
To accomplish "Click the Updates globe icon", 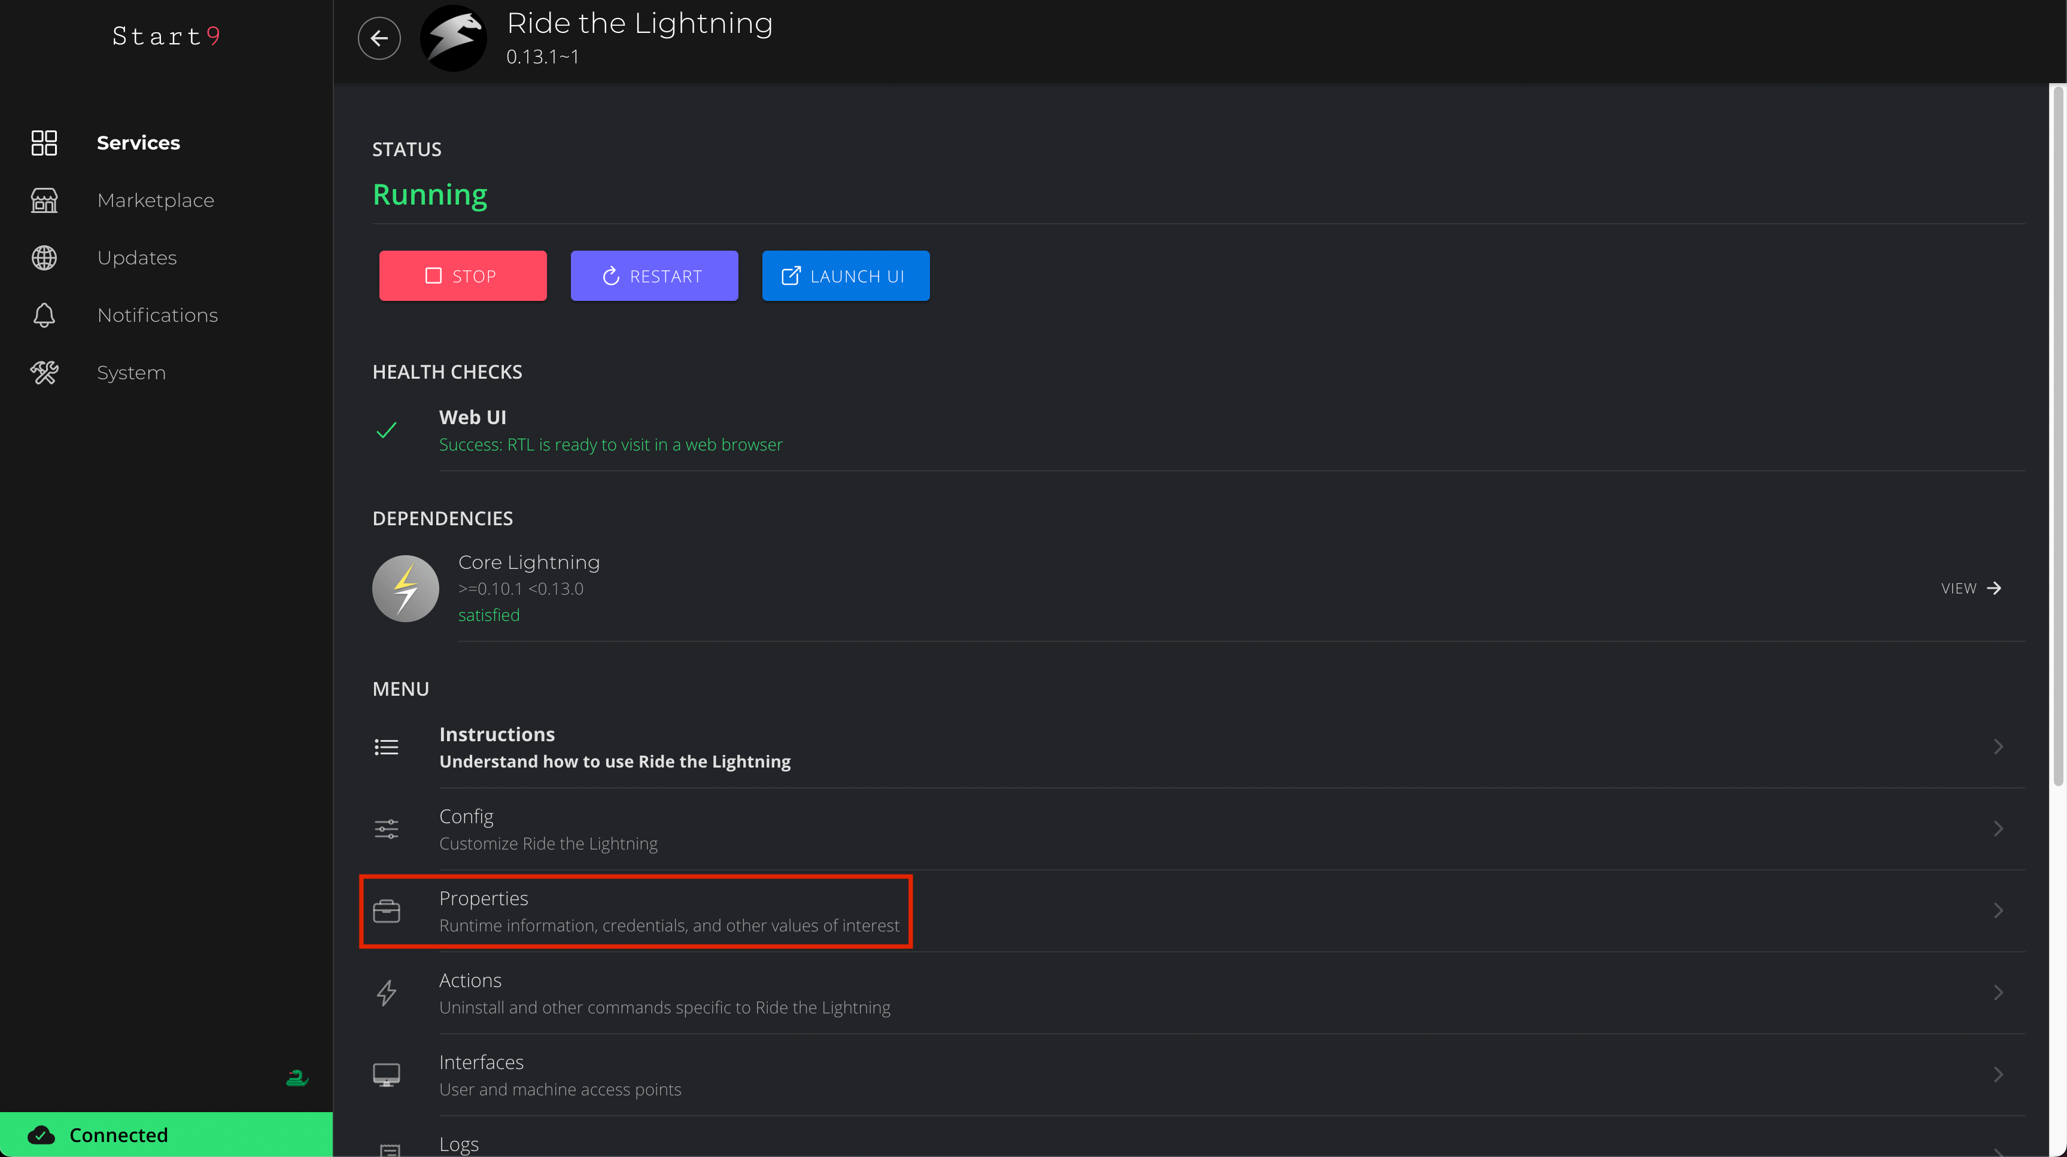I will click(x=44, y=258).
